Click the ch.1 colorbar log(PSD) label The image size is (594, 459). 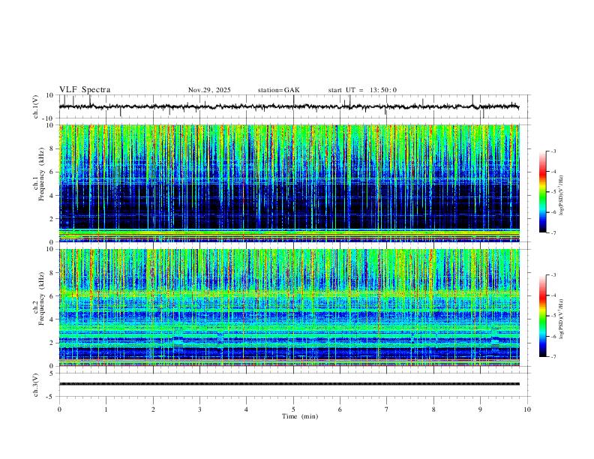click(x=562, y=195)
